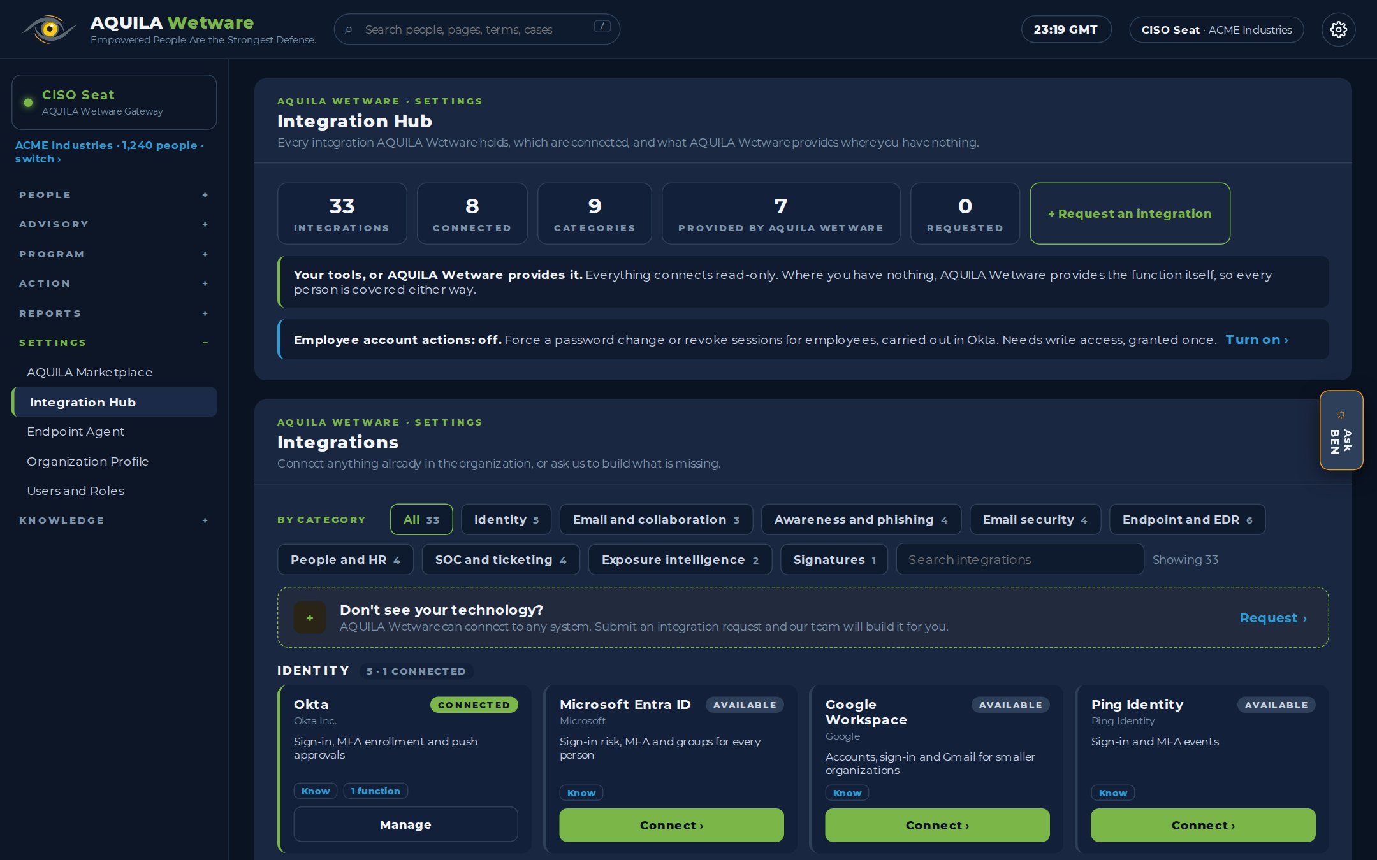Filter by Exposure intelligence
Image resolution: width=1377 pixels, height=860 pixels.
(x=680, y=559)
